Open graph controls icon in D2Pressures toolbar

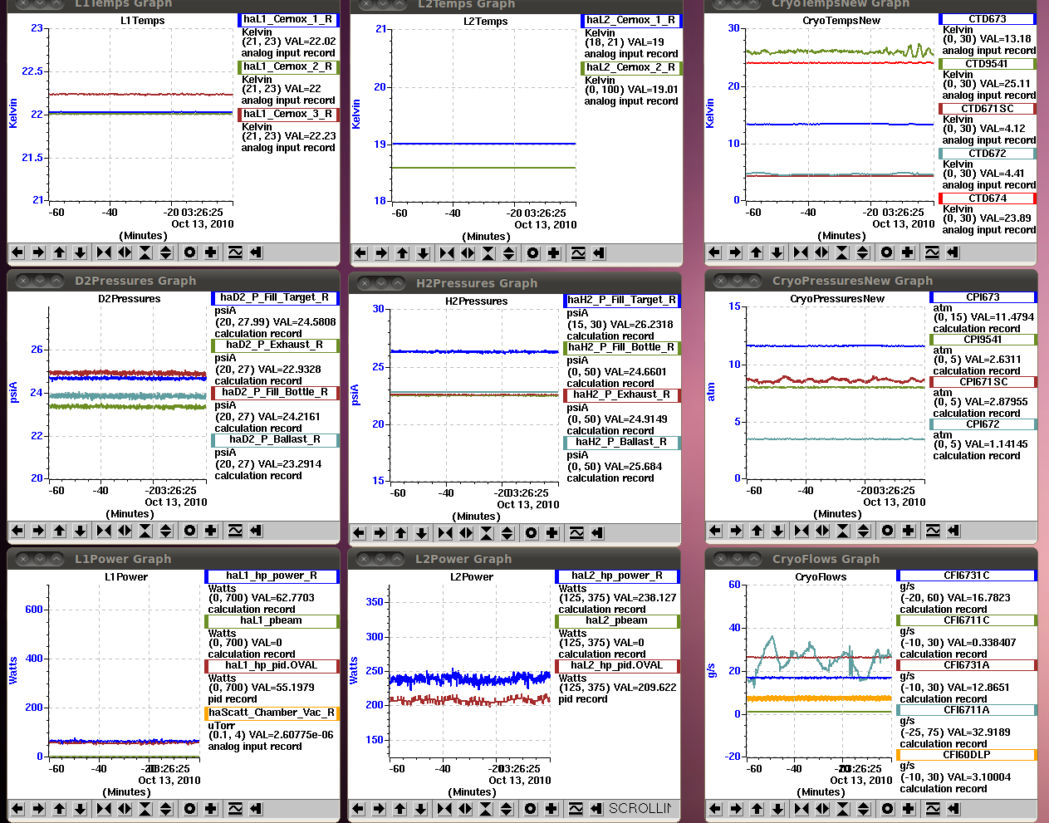(235, 531)
